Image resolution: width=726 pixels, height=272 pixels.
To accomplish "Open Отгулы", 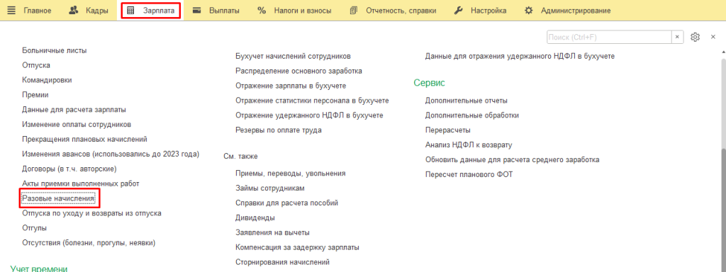I will [x=34, y=228].
